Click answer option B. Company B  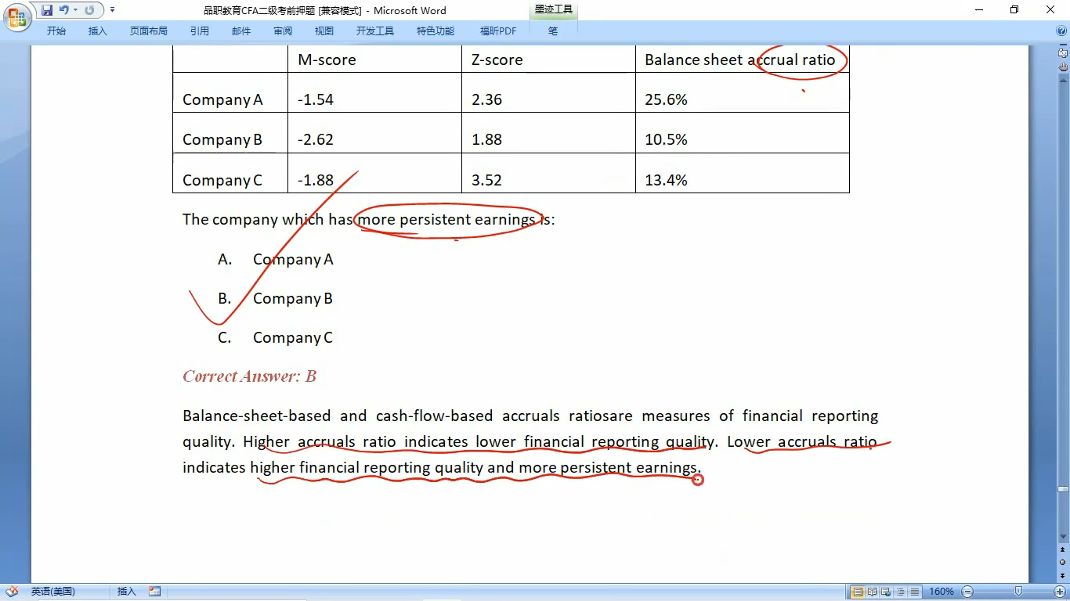pyautogui.click(x=276, y=298)
